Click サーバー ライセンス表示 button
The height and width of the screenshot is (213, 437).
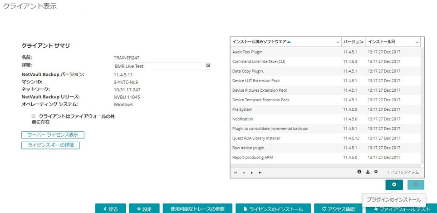53,135
